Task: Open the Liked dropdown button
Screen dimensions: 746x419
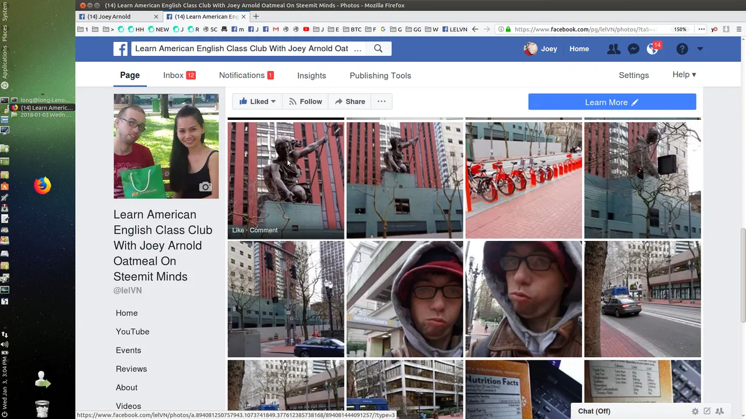Action: 257,101
